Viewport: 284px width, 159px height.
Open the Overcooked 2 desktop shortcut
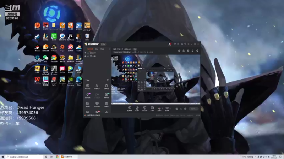point(62,81)
